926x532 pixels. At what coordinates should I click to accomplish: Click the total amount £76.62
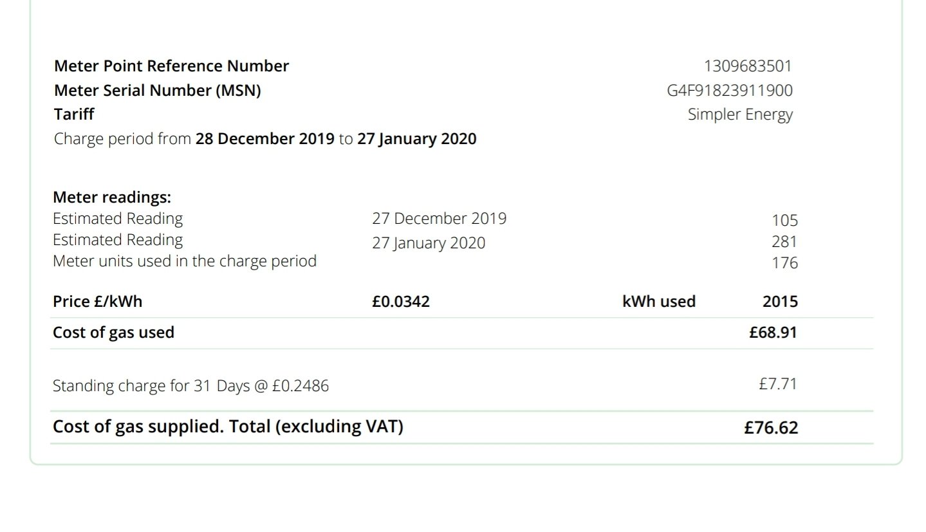coord(771,428)
